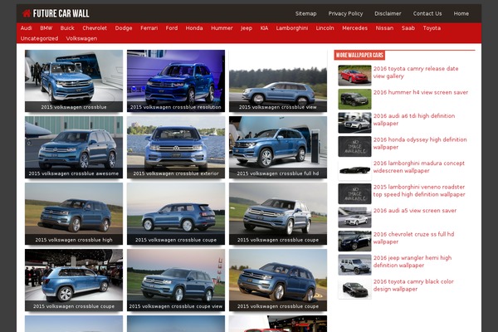View the Ford category
The height and width of the screenshot is (332, 498).
coord(172,28)
